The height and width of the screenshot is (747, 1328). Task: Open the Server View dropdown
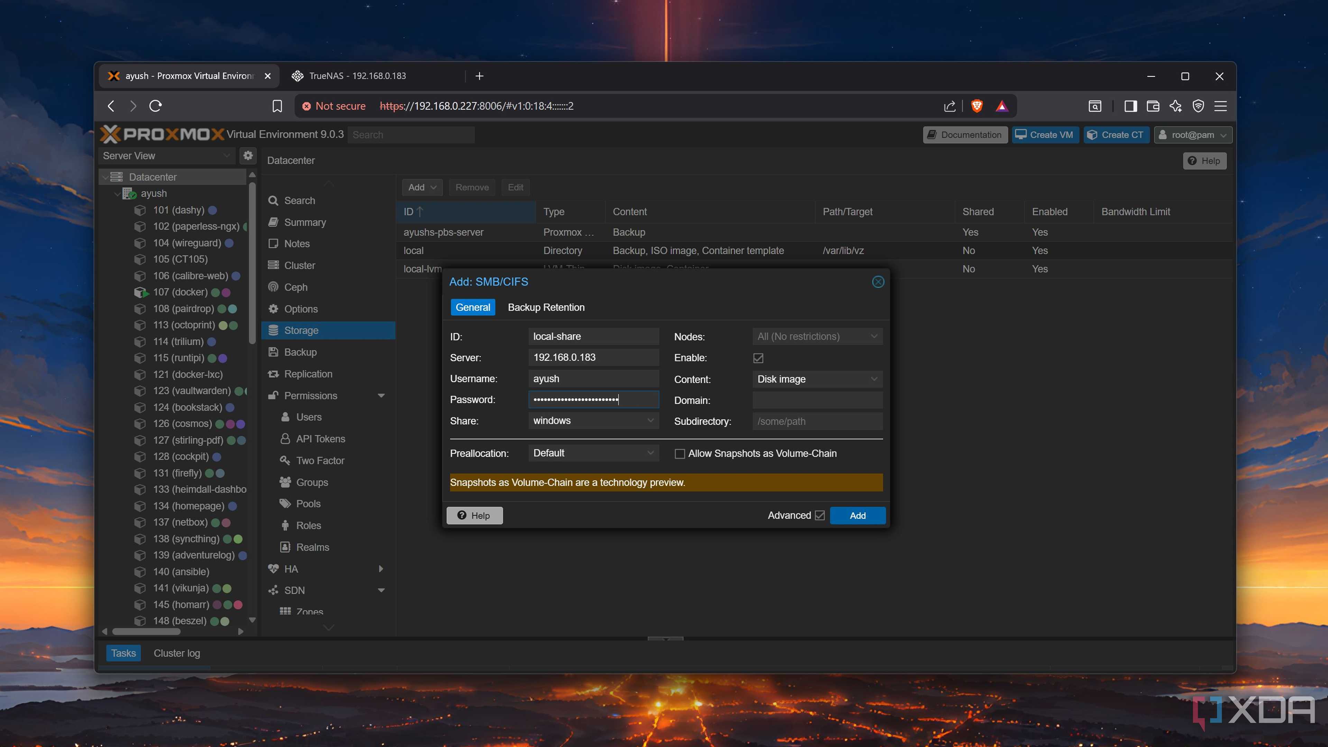pyautogui.click(x=166, y=155)
